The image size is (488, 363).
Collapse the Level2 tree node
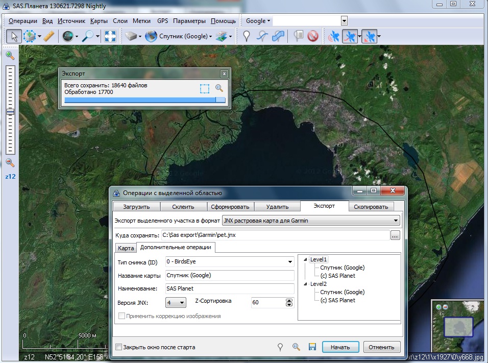[305, 284]
